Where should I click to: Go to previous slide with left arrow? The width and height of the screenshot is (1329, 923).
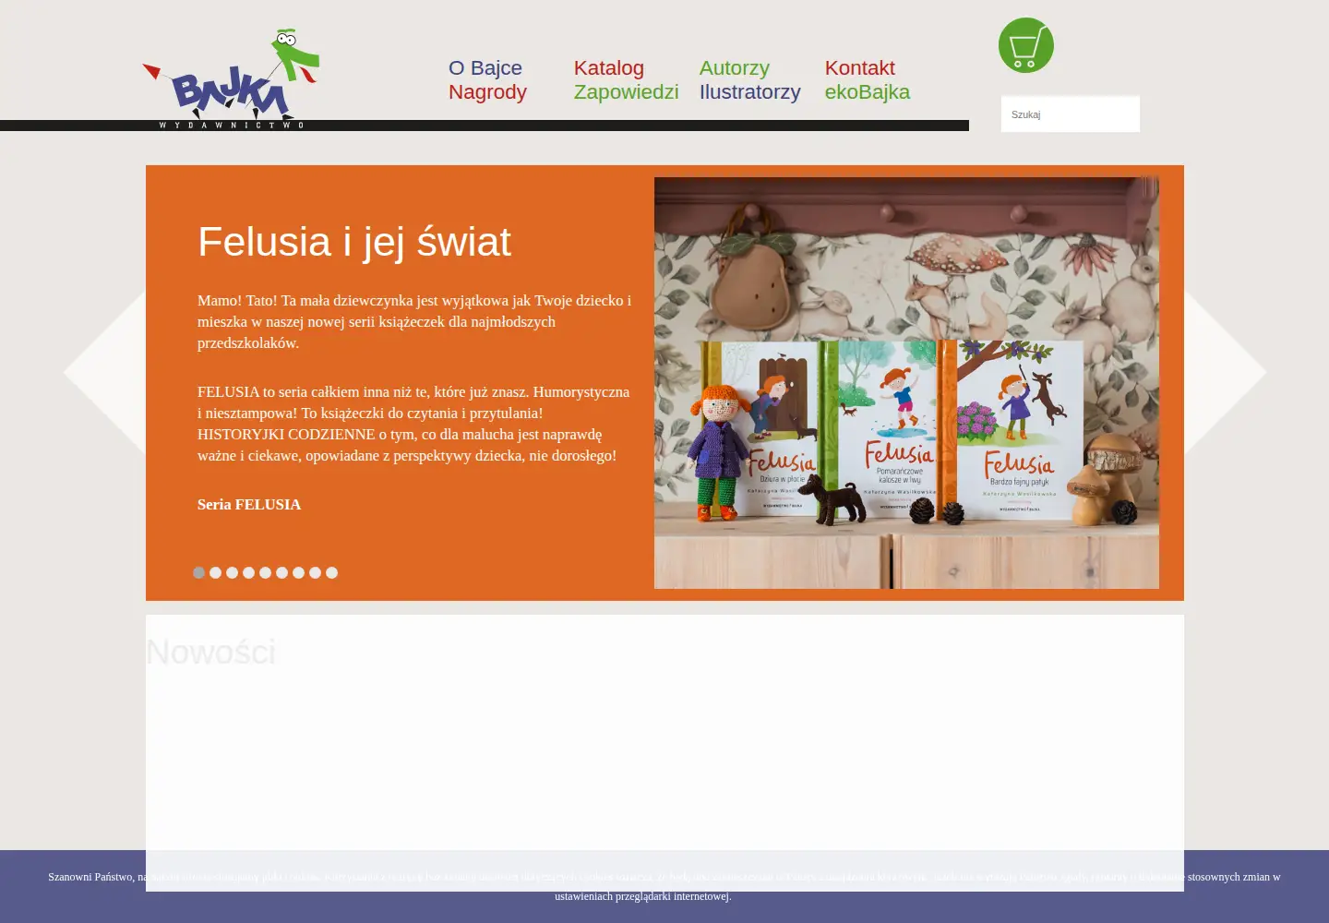tap(104, 372)
